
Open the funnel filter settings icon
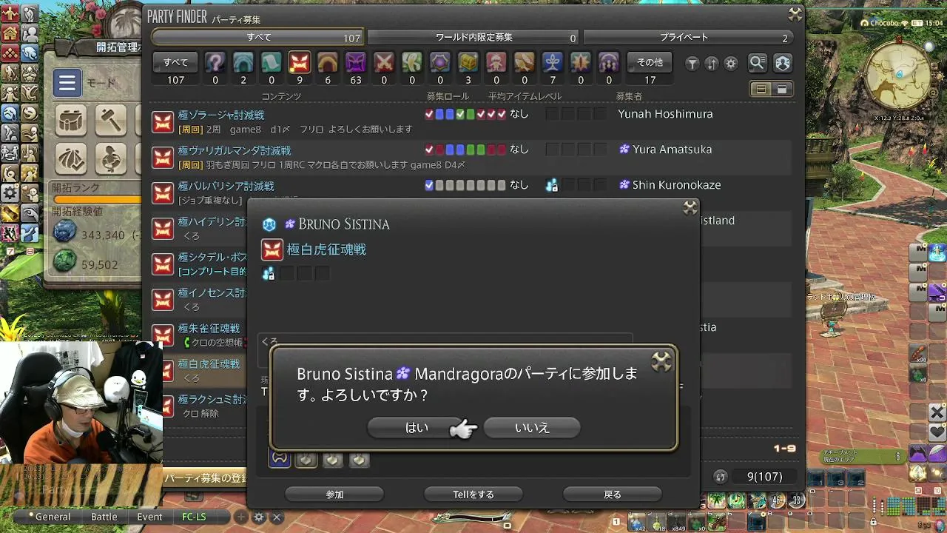pos(692,64)
